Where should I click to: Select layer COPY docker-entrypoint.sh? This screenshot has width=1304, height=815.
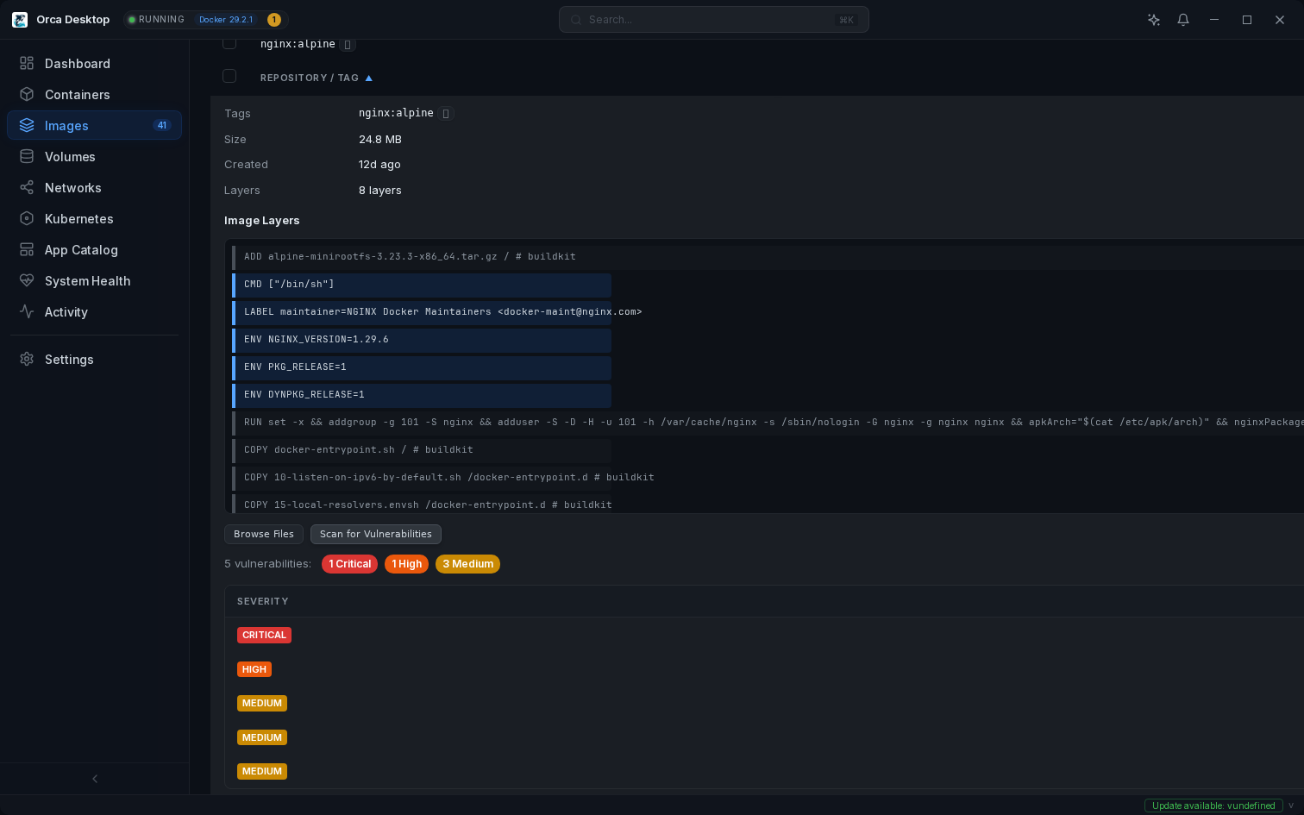[x=422, y=449]
